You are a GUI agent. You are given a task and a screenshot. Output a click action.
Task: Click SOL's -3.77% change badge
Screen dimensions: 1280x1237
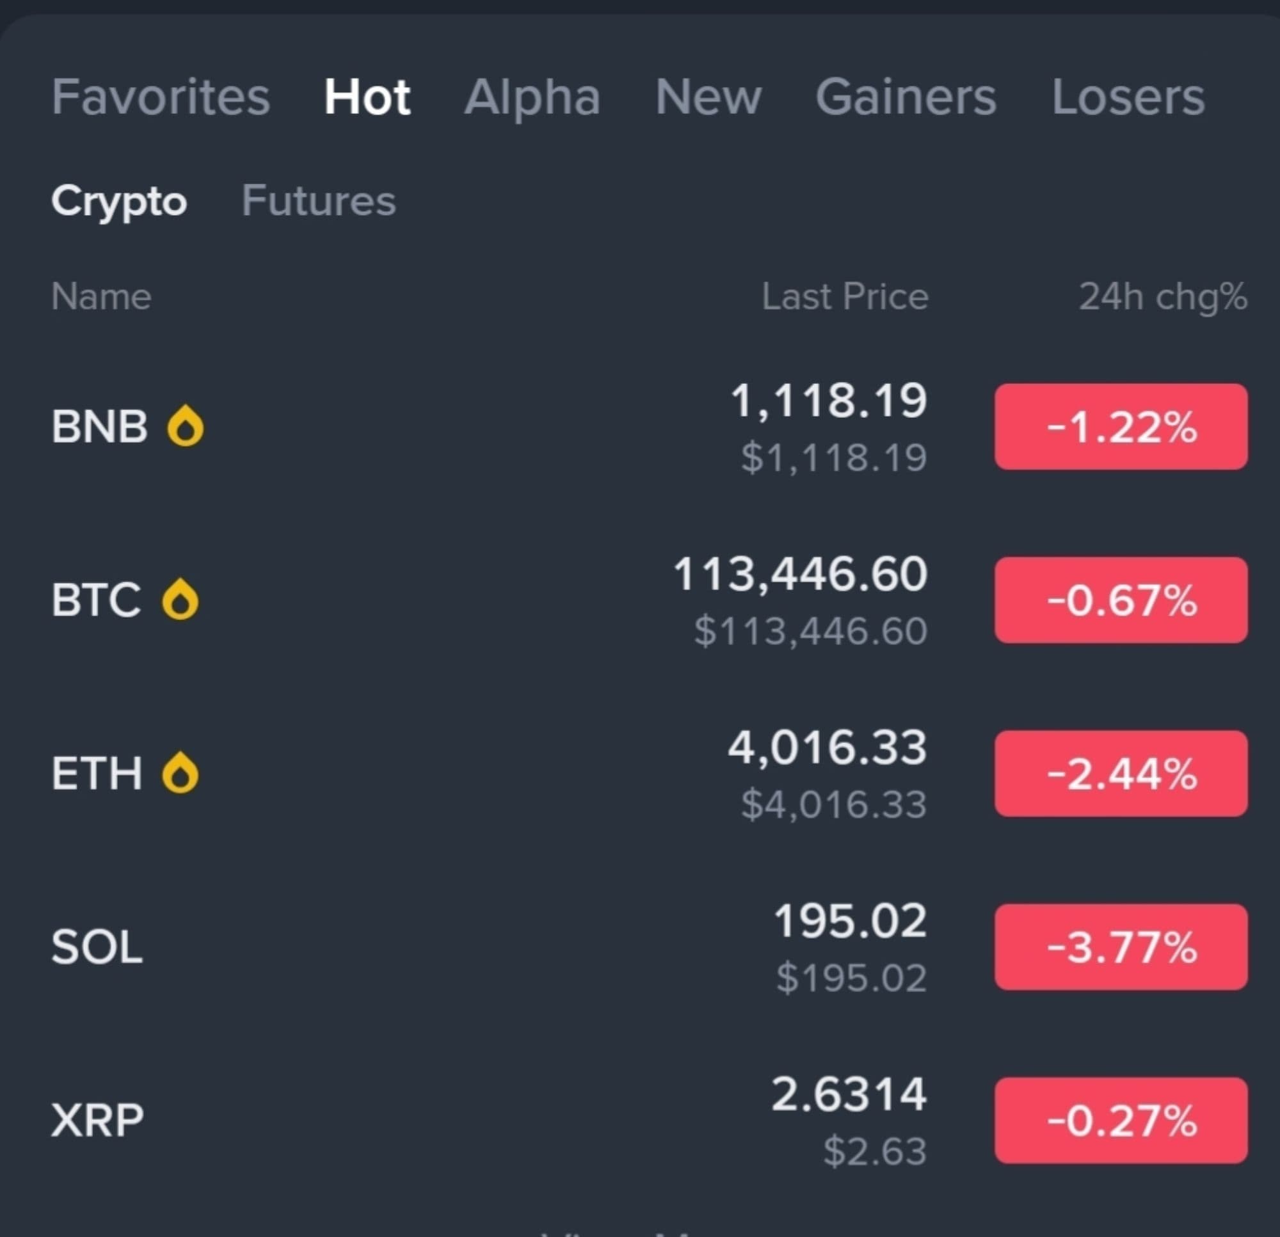[x=1121, y=947]
